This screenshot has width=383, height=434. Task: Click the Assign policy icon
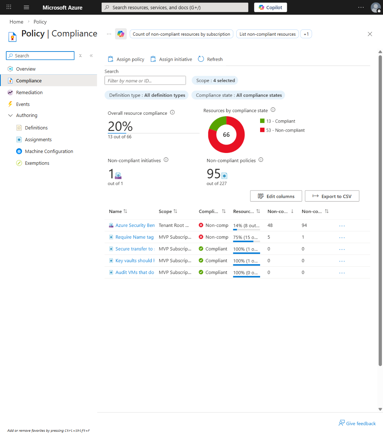pyautogui.click(x=111, y=59)
